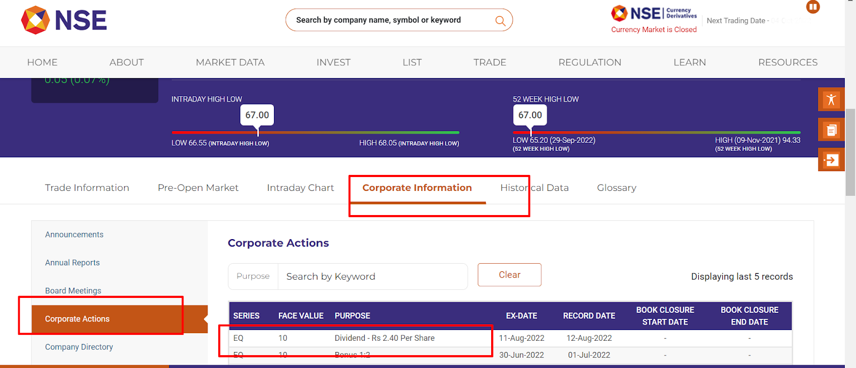The height and width of the screenshot is (368, 856).
Task: Switch to the Trade Information tab
Action: tap(87, 188)
